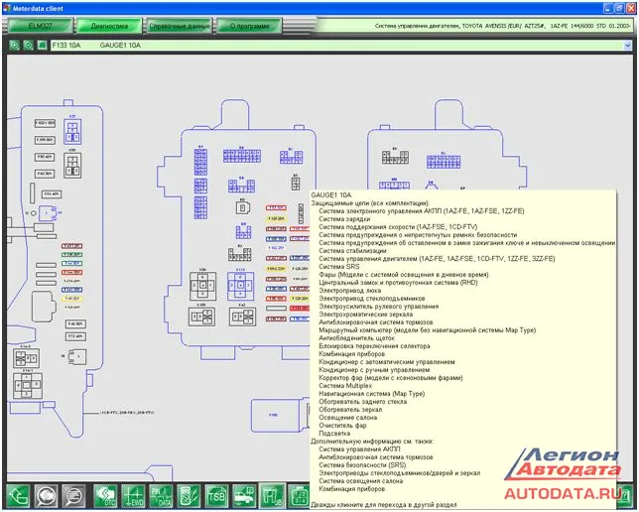Open the О программе tab
The image size is (639, 512).
coord(249,26)
